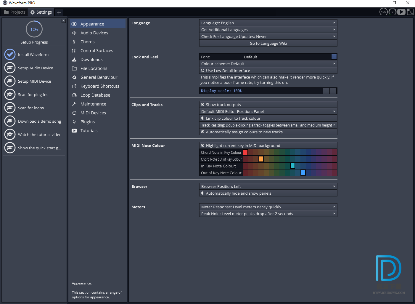The image size is (415, 304).
Task: Toggle Highlight current key in MIDI background
Action: click(x=268, y=145)
